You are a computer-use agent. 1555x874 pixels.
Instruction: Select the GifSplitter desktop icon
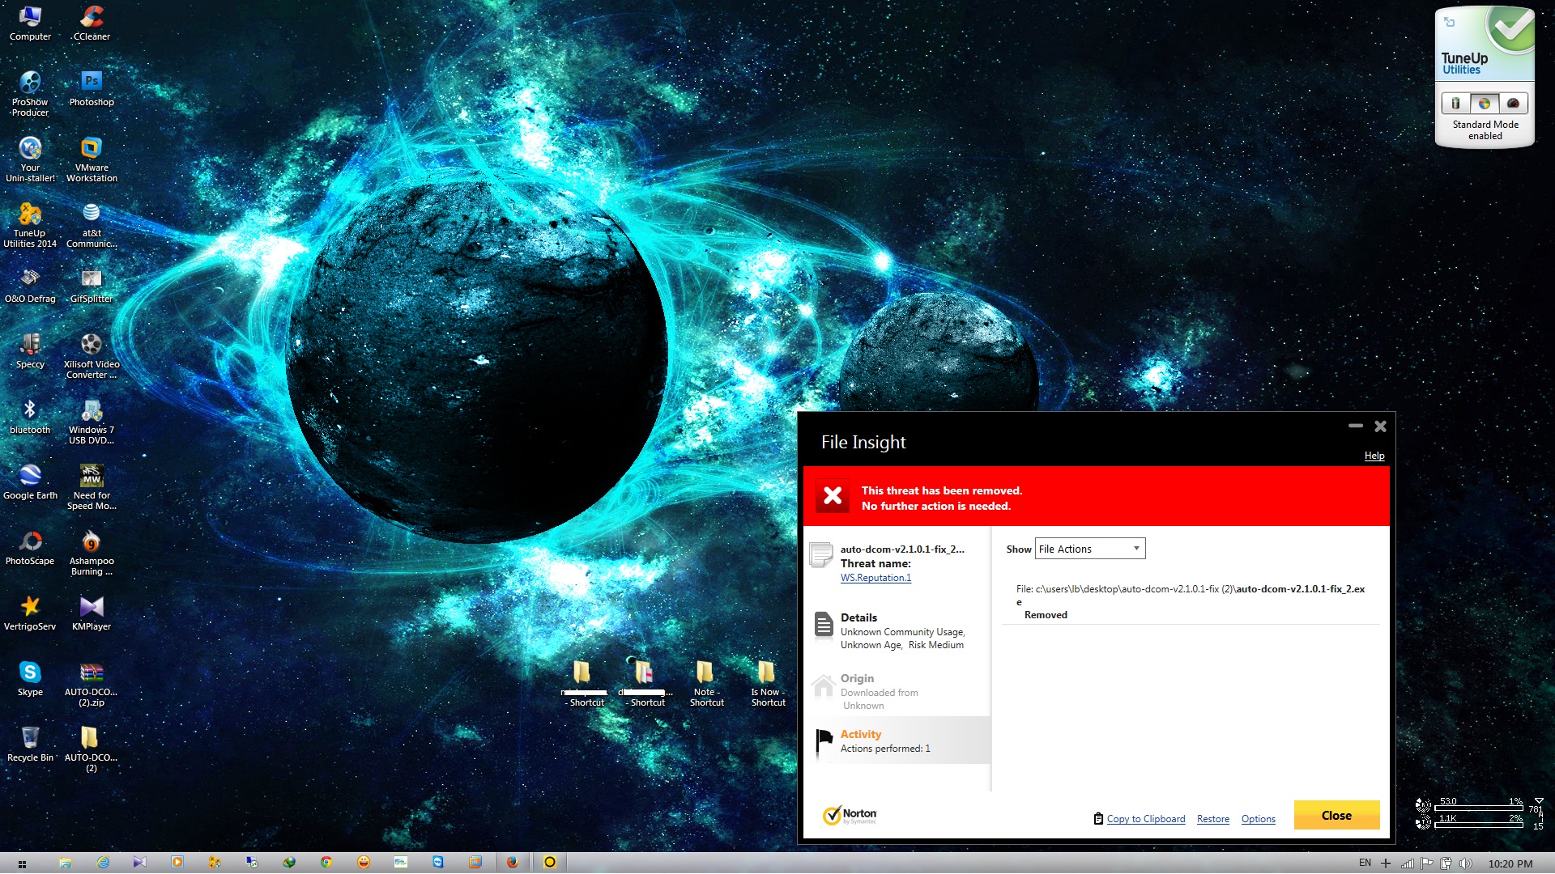pos(92,286)
